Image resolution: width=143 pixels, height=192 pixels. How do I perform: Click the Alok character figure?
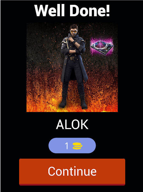click(73, 67)
